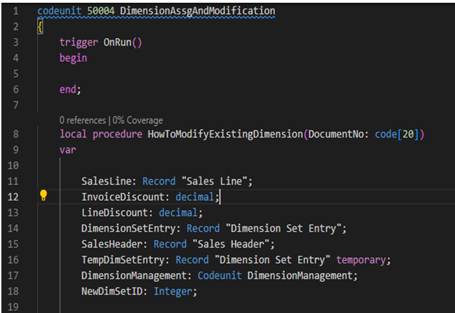Click the 'LineDiscount' variable name
The width and height of the screenshot is (455, 313).
(x=115, y=213)
